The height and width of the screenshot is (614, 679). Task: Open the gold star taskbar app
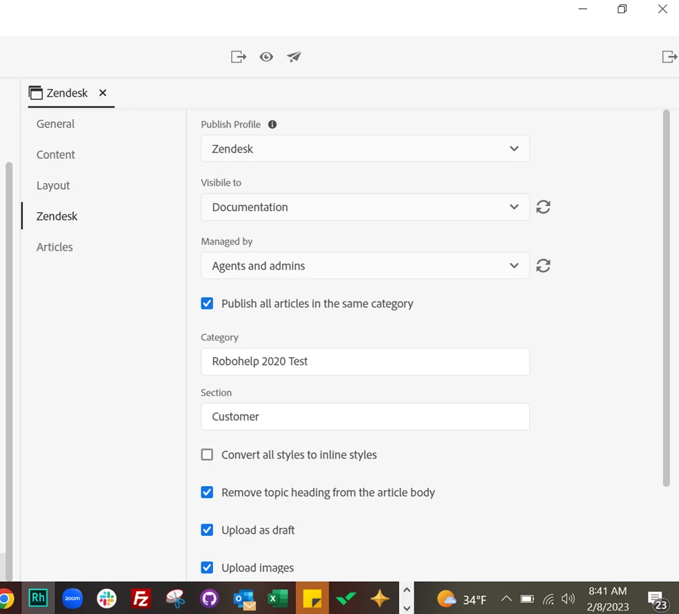[x=380, y=599]
